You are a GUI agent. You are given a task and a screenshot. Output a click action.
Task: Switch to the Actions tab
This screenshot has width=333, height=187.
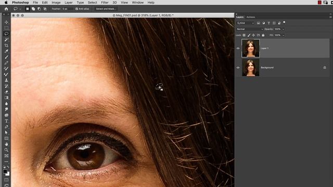click(251, 17)
